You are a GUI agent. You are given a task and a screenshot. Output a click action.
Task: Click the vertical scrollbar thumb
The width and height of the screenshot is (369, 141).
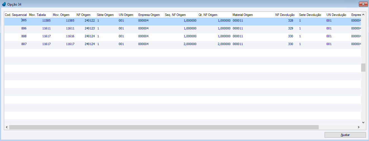click(x=363, y=67)
